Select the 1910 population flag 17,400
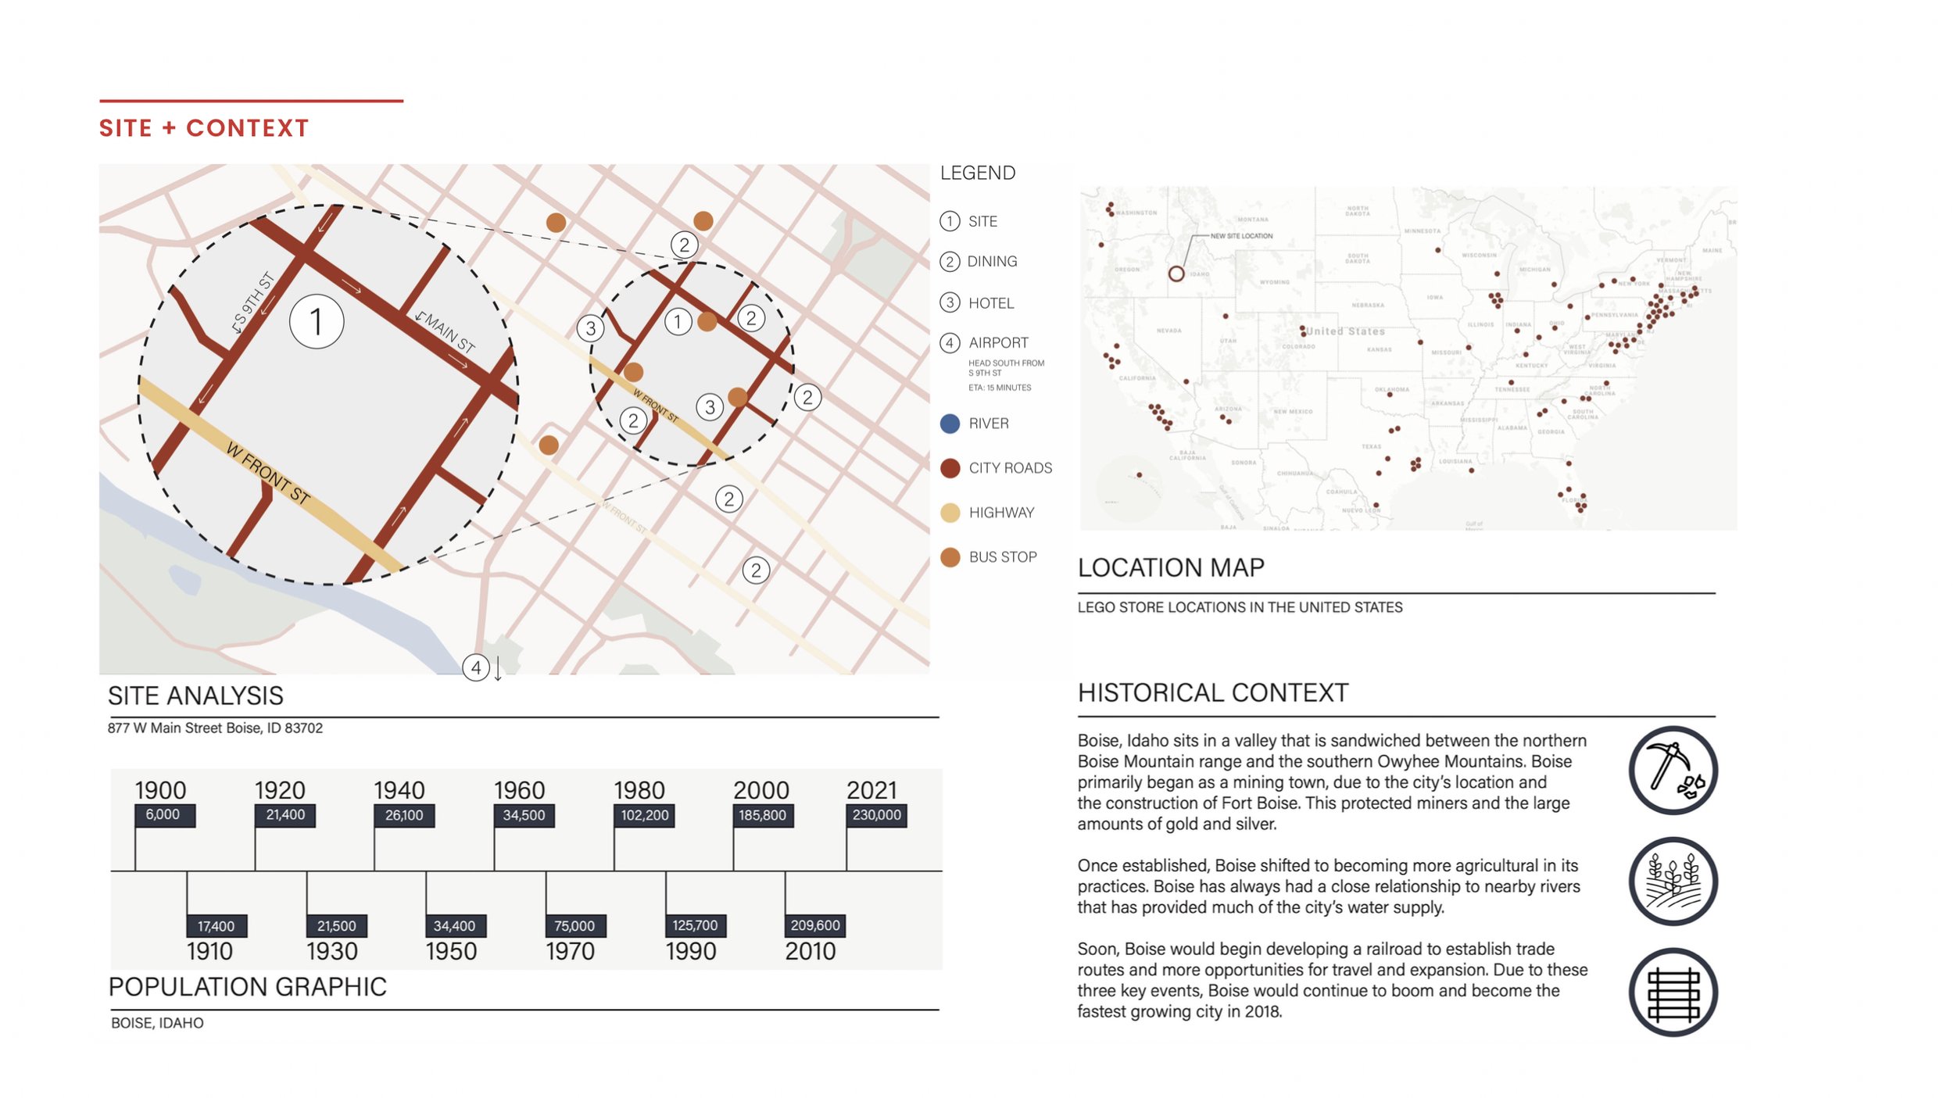1954x1098 pixels. [x=217, y=925]
